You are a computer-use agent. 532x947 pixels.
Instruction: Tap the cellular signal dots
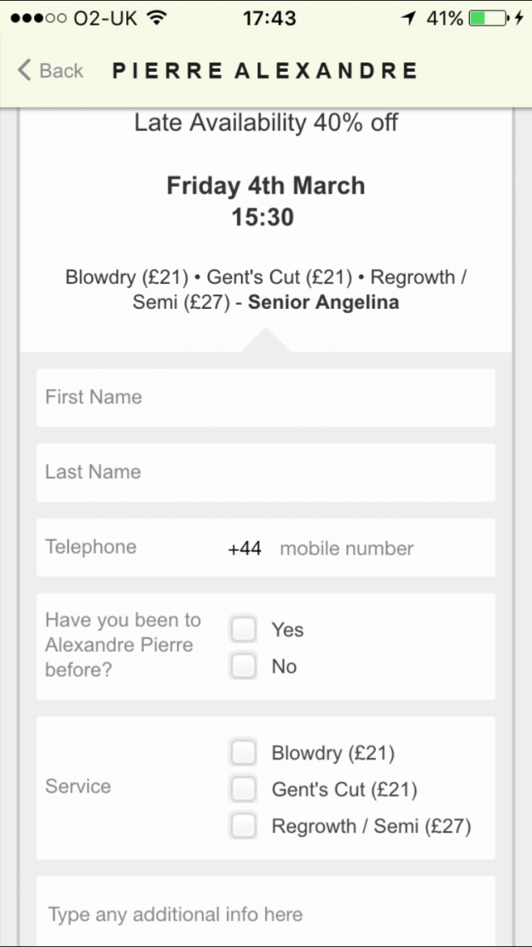[x=39, y=18]
